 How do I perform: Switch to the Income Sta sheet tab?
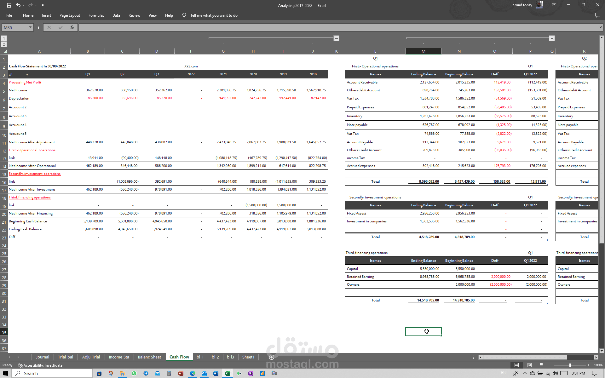119,357
